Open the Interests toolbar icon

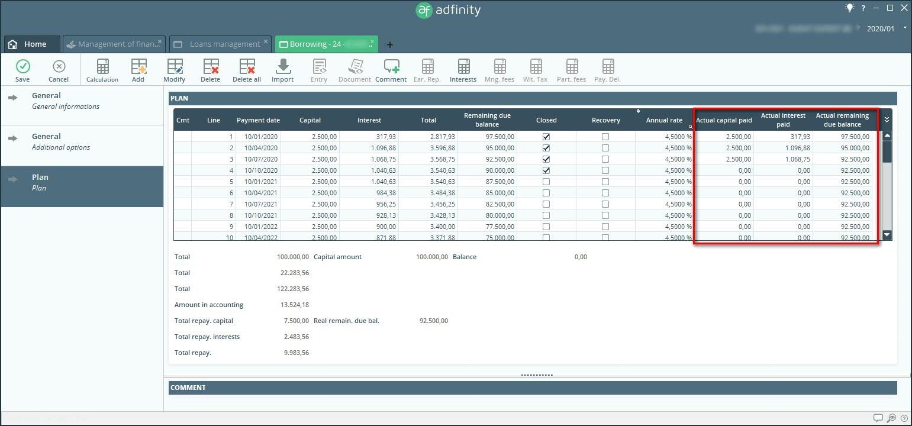click(463, 67)
